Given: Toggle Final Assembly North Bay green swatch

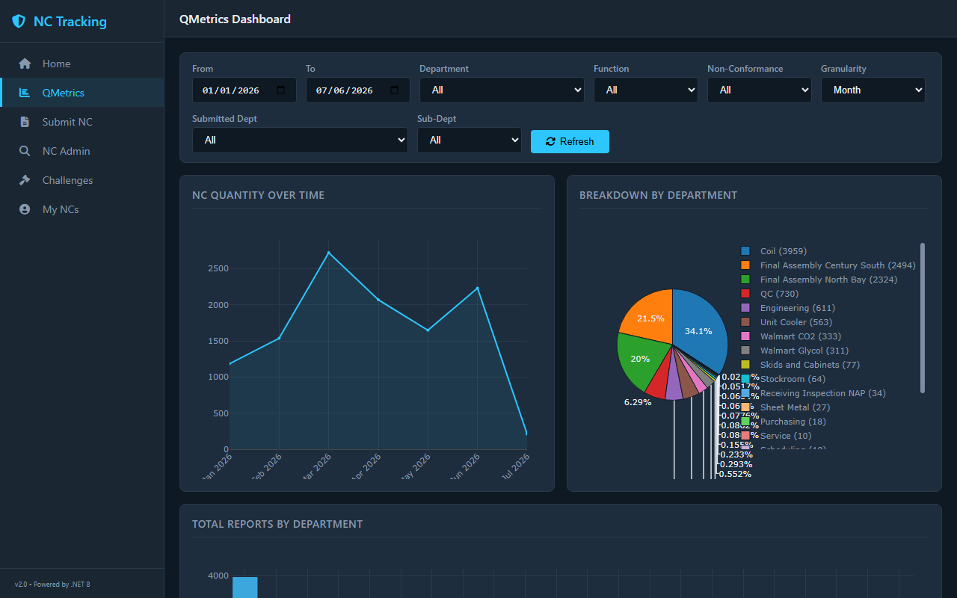Looking at the screenshot, I should point(745,280).
